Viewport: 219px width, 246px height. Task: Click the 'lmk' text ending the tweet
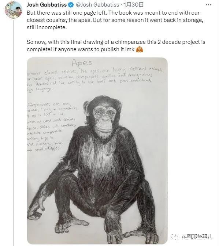pos(130,49)
